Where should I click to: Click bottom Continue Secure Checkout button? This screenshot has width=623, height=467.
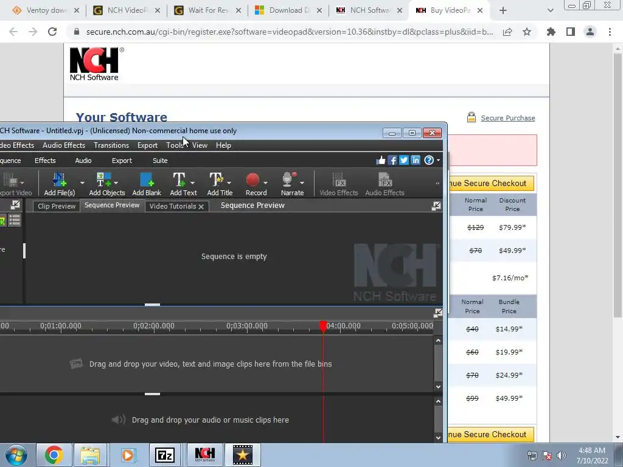491,434
